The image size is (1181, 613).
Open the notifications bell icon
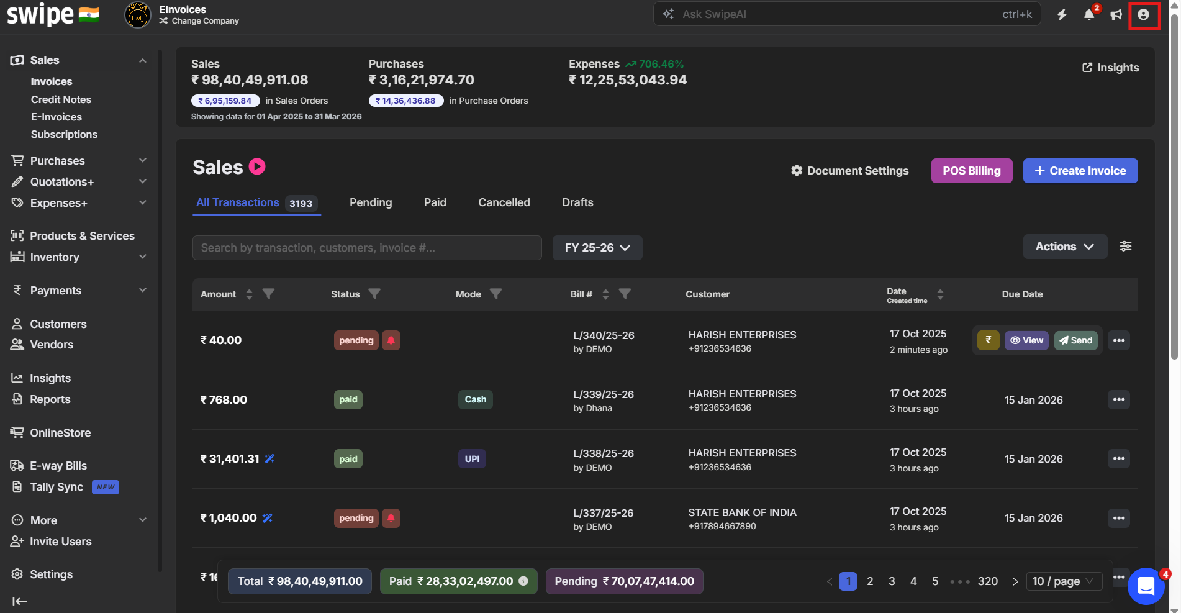pos(1089,14)
